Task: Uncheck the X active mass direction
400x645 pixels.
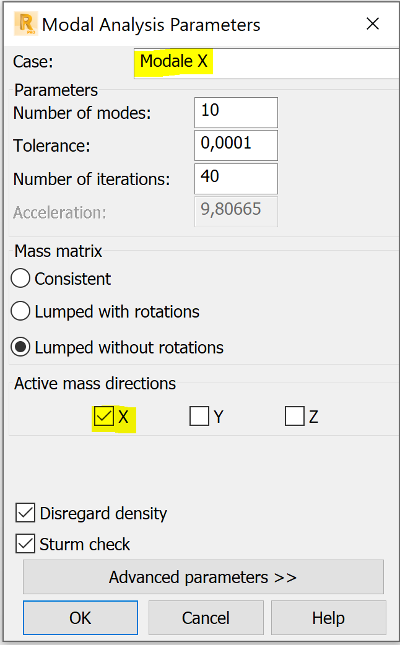Action: point(105,417)
